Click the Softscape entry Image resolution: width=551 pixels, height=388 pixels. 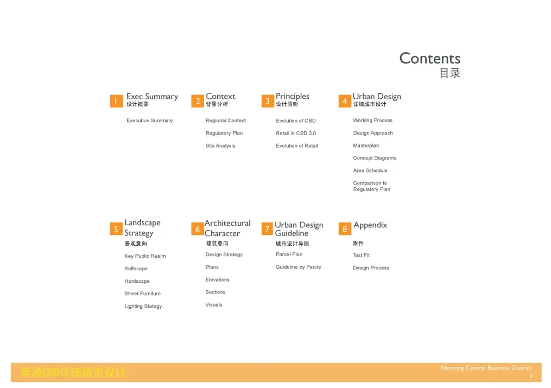(x=136, y=269)
